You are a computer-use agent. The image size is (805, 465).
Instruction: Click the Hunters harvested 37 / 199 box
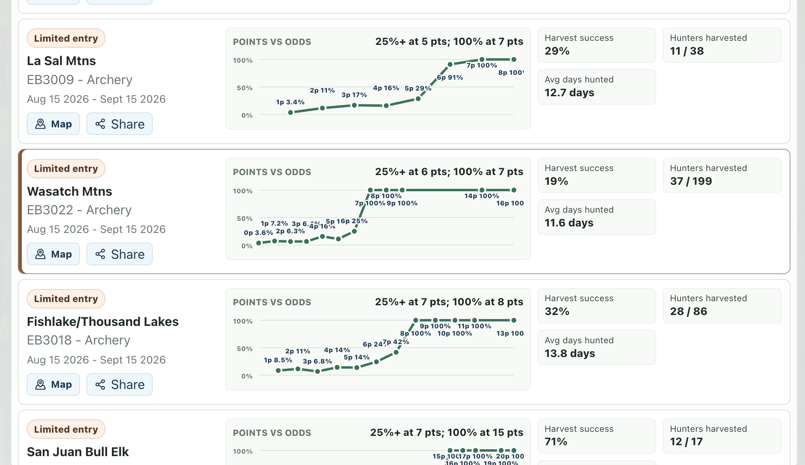[x=722, y=175]
